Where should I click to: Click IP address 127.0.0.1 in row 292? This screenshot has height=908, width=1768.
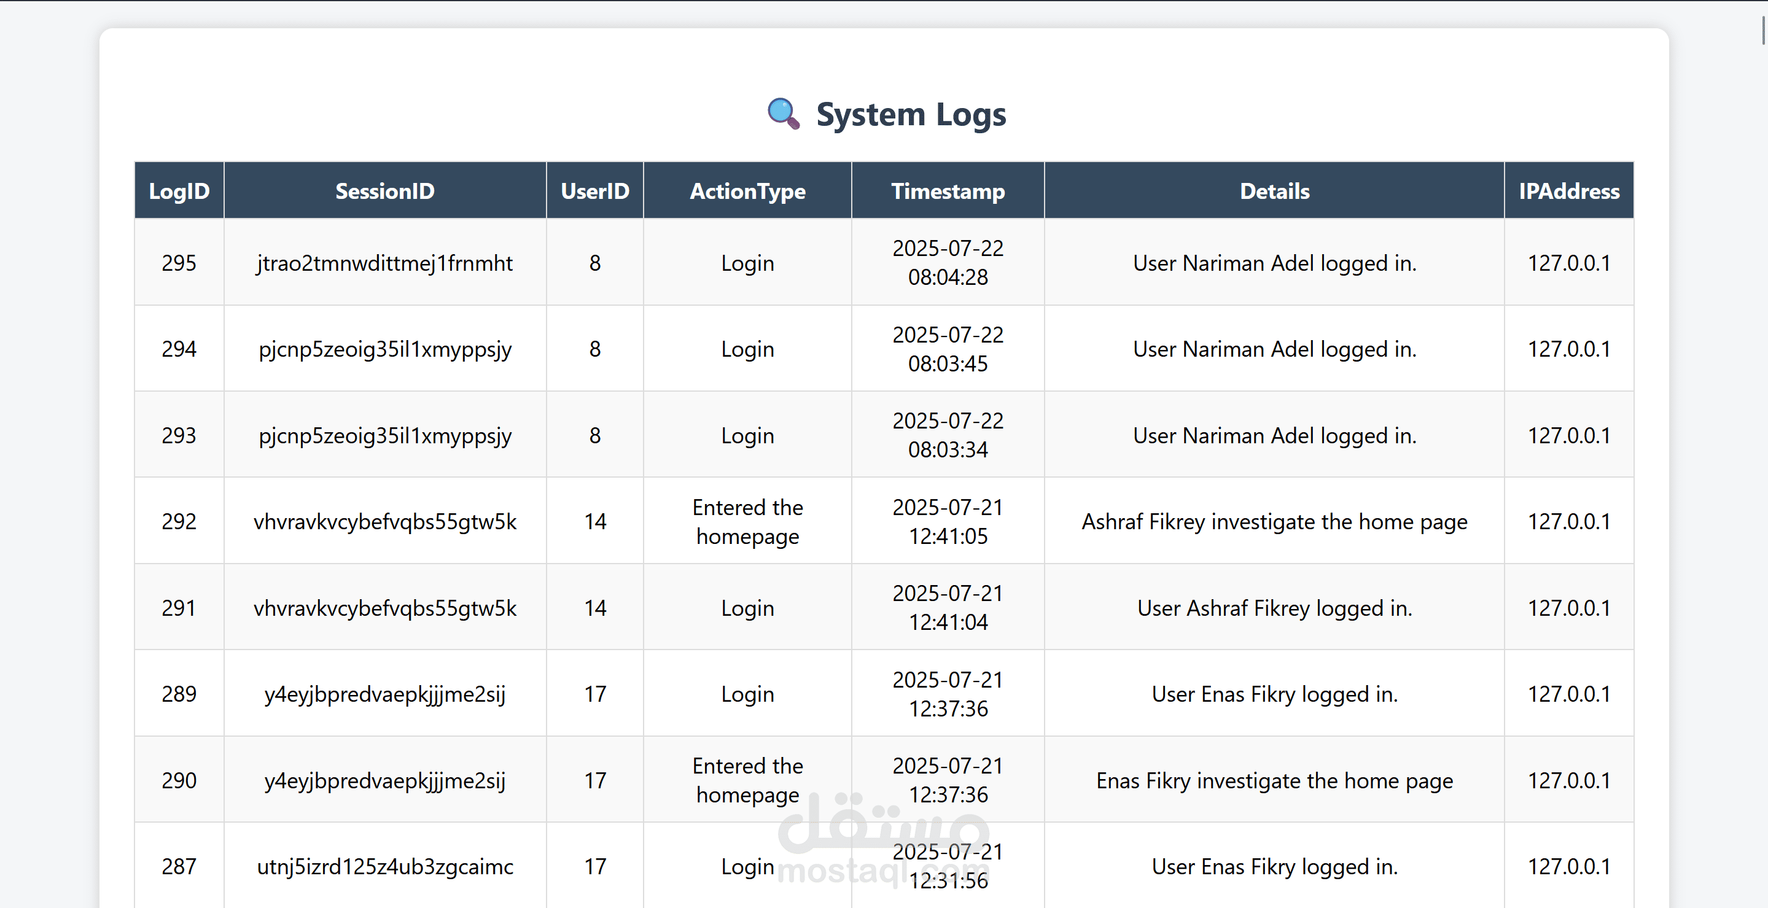coord(1569,522)
